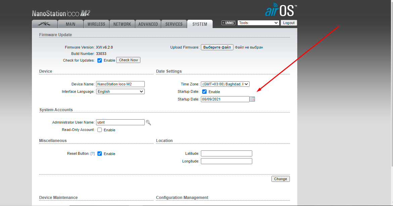Click the magnifier icon beside Administrator User Name

pyautogui.click(x=148, y=123)
